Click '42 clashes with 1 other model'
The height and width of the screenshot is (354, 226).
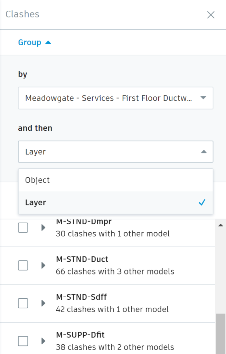click(112, 309)
